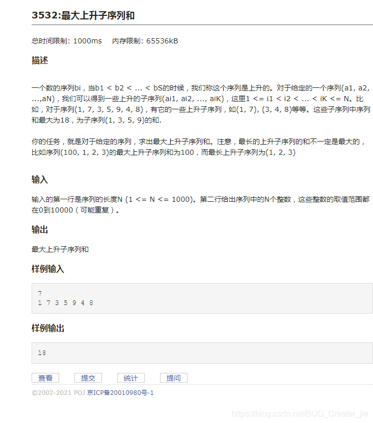Click the input paragraph starting 输入的第一行
The image size is (373, 423).
[201, 205]
